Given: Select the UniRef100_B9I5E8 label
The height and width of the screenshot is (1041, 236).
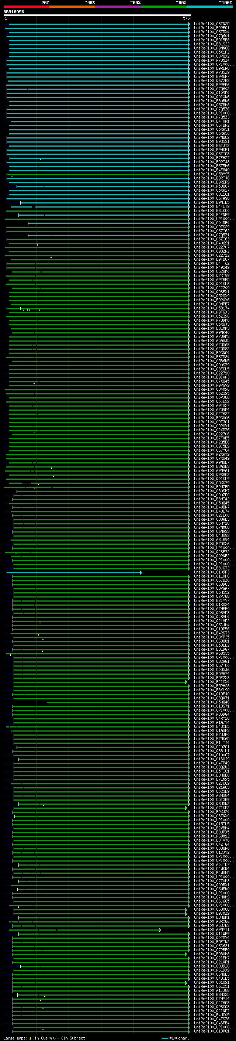Looking at the screenshot, I should 212,40.
